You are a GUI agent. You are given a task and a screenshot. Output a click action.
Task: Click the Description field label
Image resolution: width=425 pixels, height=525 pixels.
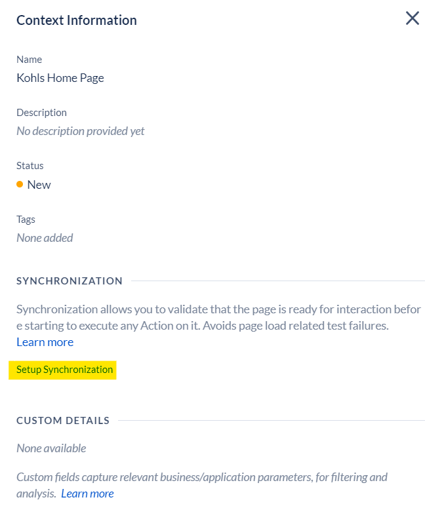[x=41, y=113]
